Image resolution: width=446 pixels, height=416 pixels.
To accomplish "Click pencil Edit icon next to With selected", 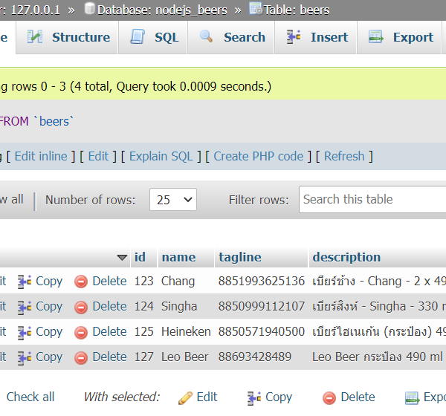I will point(185,397).
